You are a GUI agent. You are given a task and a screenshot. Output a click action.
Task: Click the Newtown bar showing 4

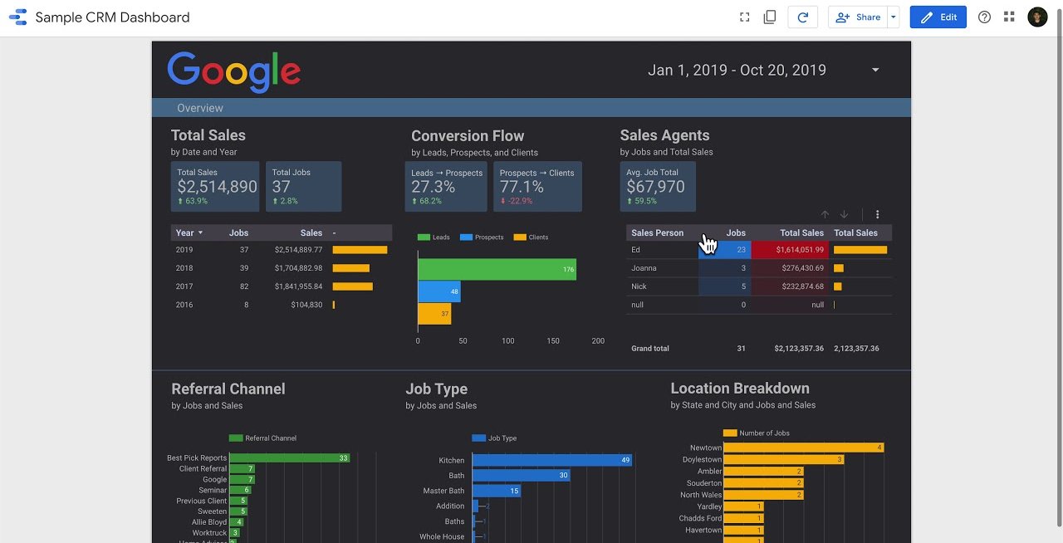tap(804, 448)
